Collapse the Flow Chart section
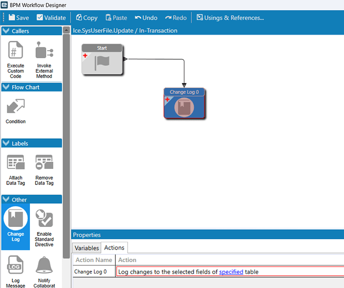This screenshot has width=344, height=288. click(6, 87)
